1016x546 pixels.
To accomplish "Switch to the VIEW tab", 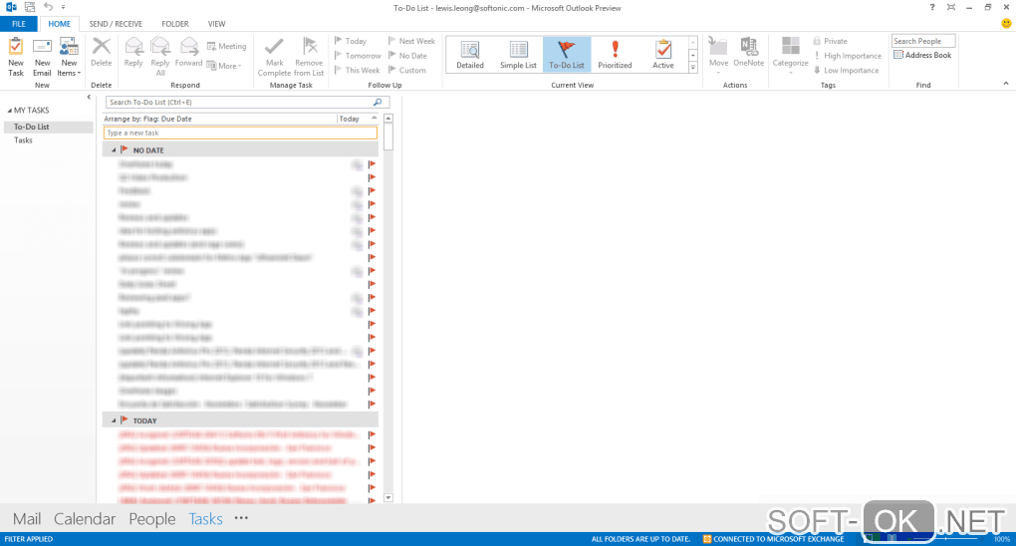I will click(216, 24).
